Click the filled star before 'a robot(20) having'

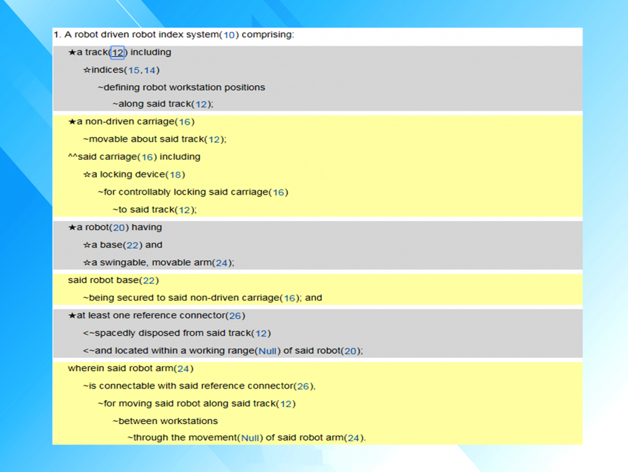[72, 227]
